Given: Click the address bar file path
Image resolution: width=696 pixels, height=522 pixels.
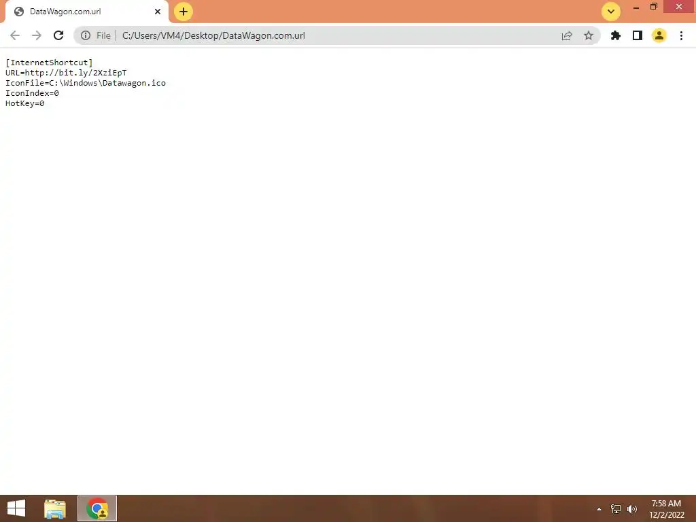Looking at the screenshot, I should pyautogui.click(x=213, y=35).
